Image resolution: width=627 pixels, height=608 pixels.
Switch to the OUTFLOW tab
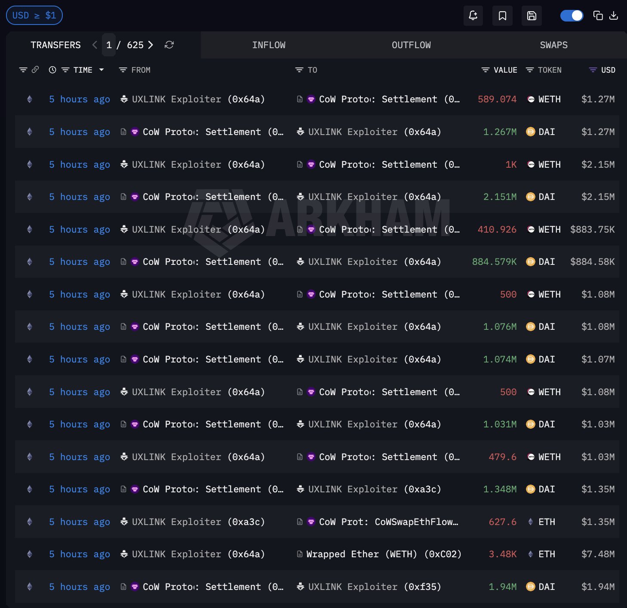tap(411, 45)
